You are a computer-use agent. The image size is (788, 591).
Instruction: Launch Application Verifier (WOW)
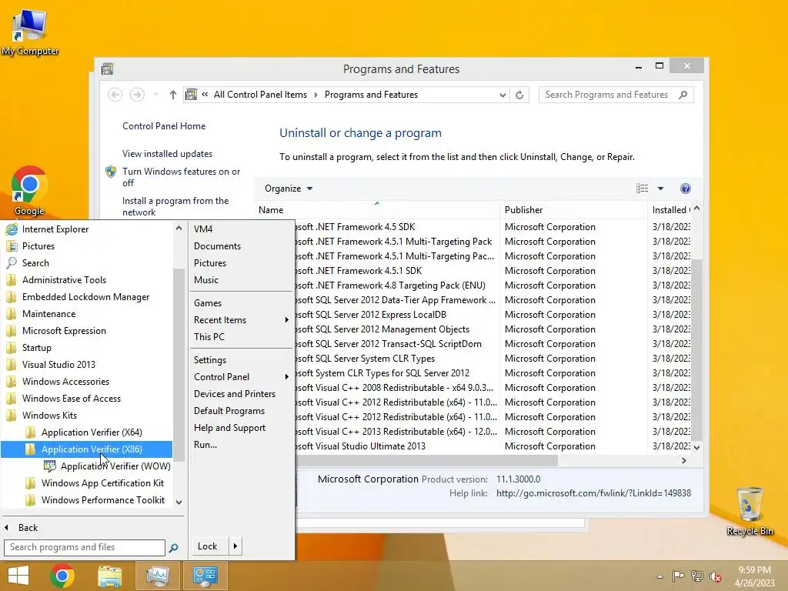click(x=107, y=466)
